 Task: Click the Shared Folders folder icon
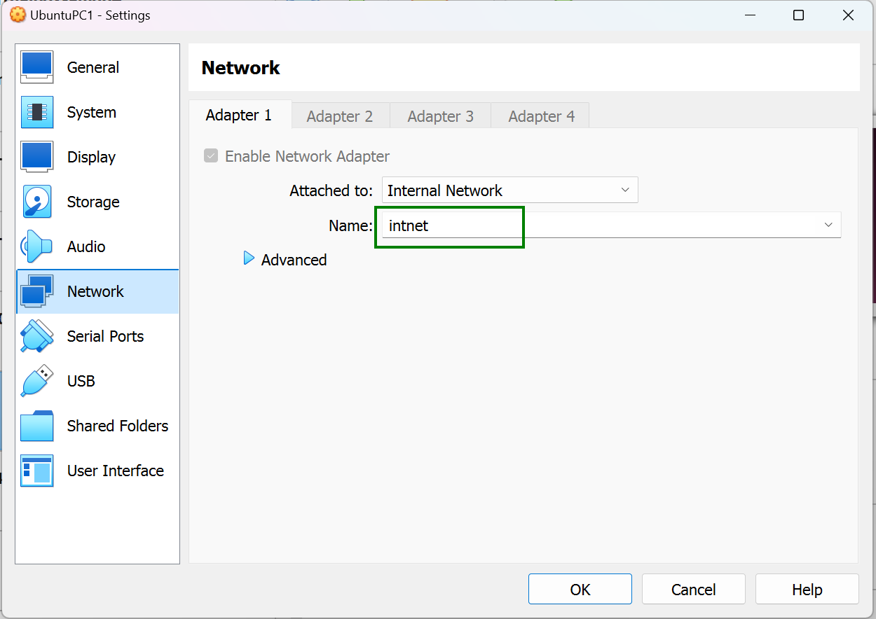[x=37, y=426]
